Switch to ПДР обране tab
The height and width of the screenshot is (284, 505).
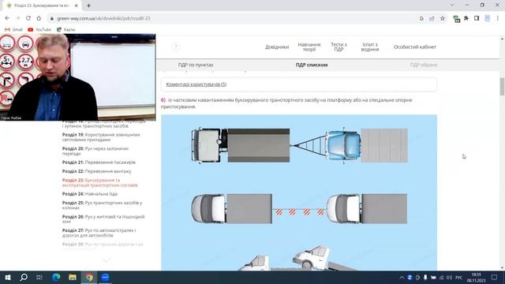(x=423, y=65)
